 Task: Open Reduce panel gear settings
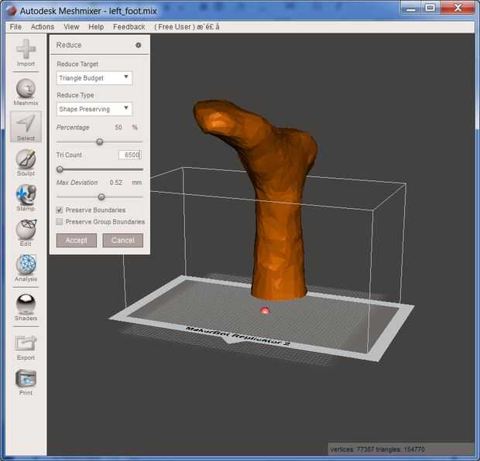[139, 45]
